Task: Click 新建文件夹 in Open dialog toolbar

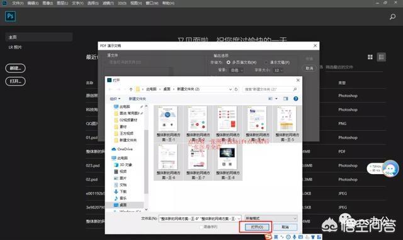Action: [137, 99]
